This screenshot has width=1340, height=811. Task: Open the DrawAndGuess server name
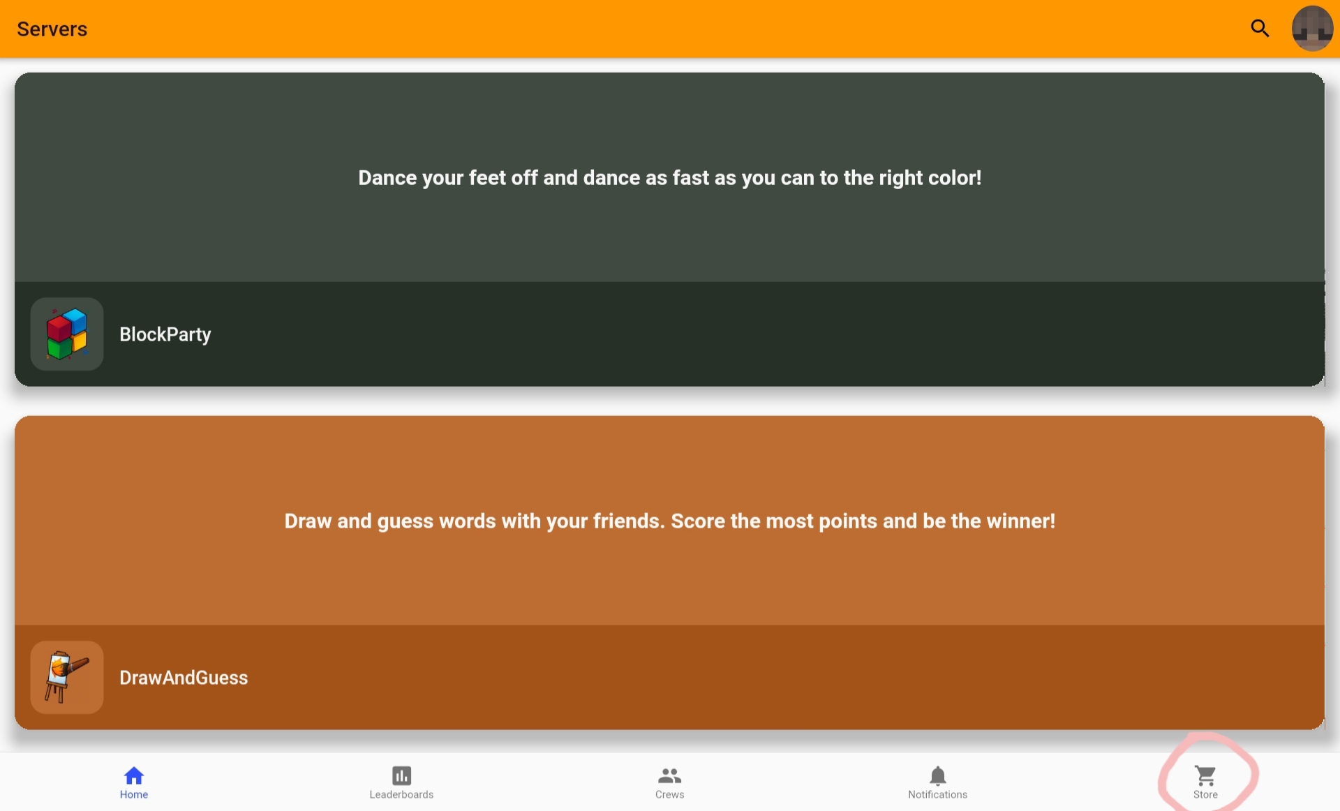point(184,678)
